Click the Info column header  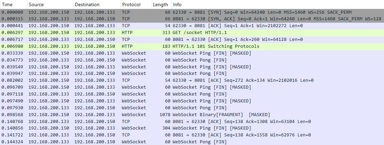[177, 4]
